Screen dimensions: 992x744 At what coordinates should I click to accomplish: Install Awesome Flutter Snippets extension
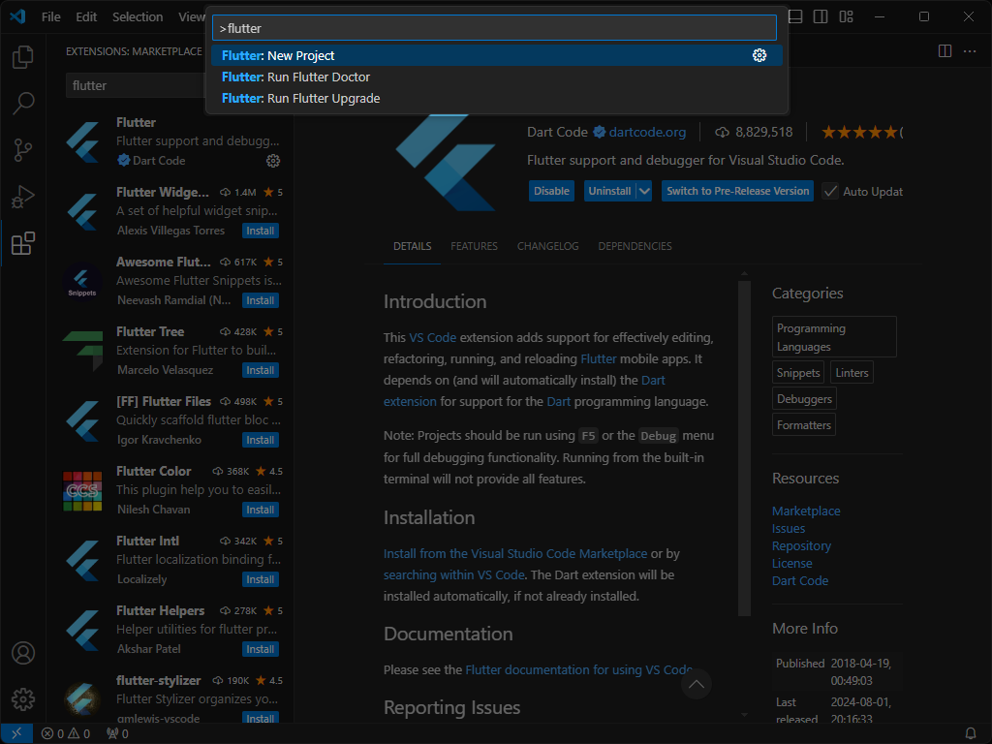coord(260,300)
